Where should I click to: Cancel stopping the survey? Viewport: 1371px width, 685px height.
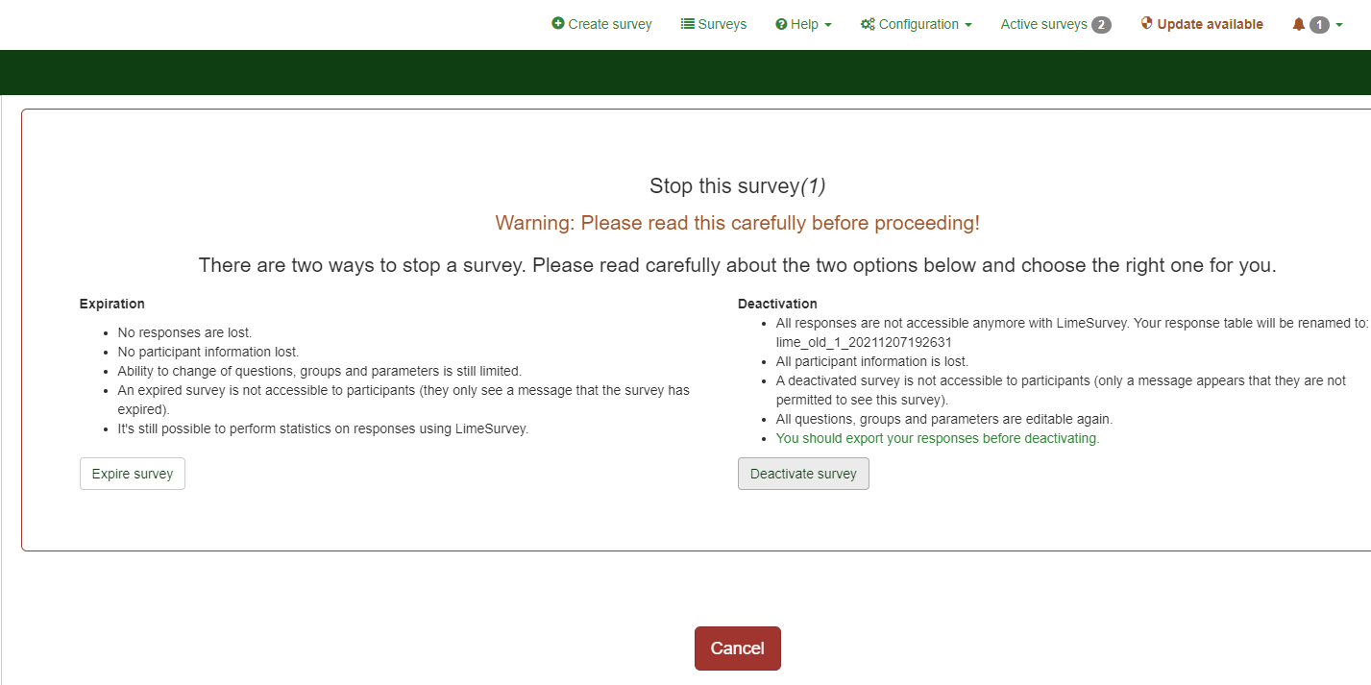tap(738, 648)
